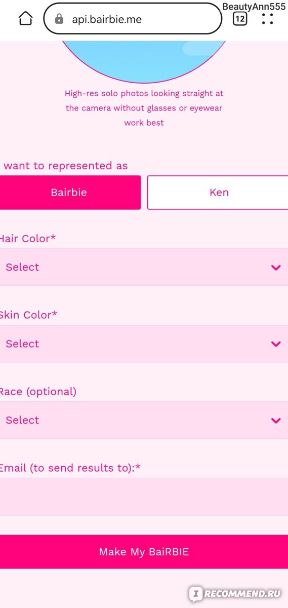Click the high-res solo photos hint text
The width and height of the screenshot is (288, 608).
144,108
